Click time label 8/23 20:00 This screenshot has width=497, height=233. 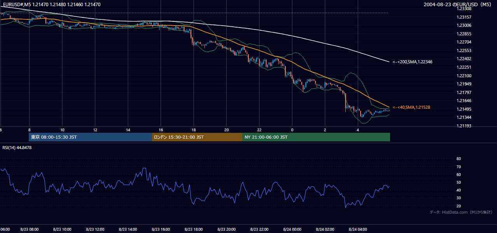(x=226, y=230)
